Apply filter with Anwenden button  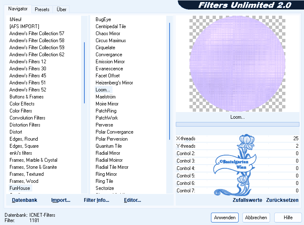point(225,218)
